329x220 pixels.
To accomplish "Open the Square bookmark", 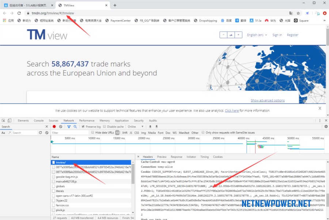I will [x=301, y=20].
